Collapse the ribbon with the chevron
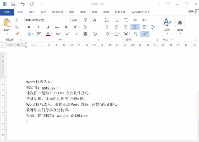Viewport: 199px width, 142px height. click(196, 40)
